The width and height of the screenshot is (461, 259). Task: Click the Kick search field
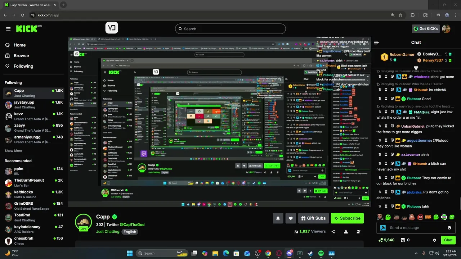(x=230, y=29)
